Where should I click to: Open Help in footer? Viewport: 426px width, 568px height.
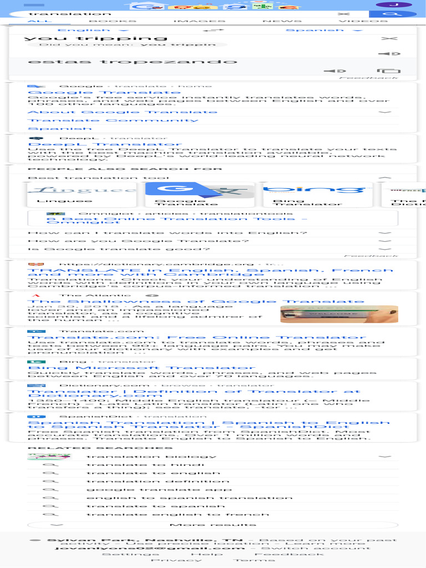(x=206, y=554)
